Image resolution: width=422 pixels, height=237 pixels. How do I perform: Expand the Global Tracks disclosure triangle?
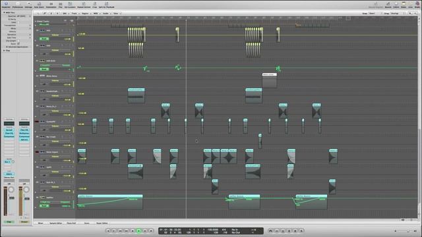(x=35, y=21)
